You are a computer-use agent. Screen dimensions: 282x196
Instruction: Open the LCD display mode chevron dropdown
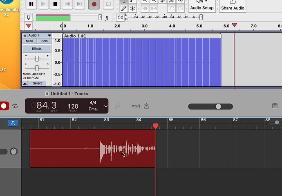(x=106, y=106)
